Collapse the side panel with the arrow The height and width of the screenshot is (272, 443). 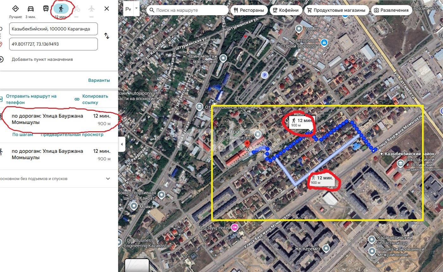[122, 144]
